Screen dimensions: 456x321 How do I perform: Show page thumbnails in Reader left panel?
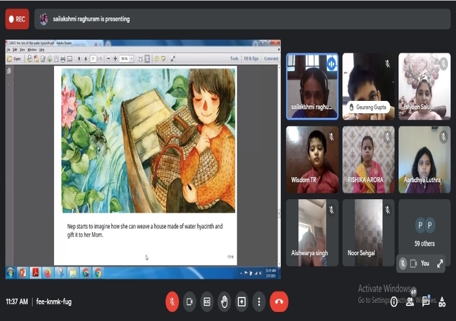click(x=9, y=71)
